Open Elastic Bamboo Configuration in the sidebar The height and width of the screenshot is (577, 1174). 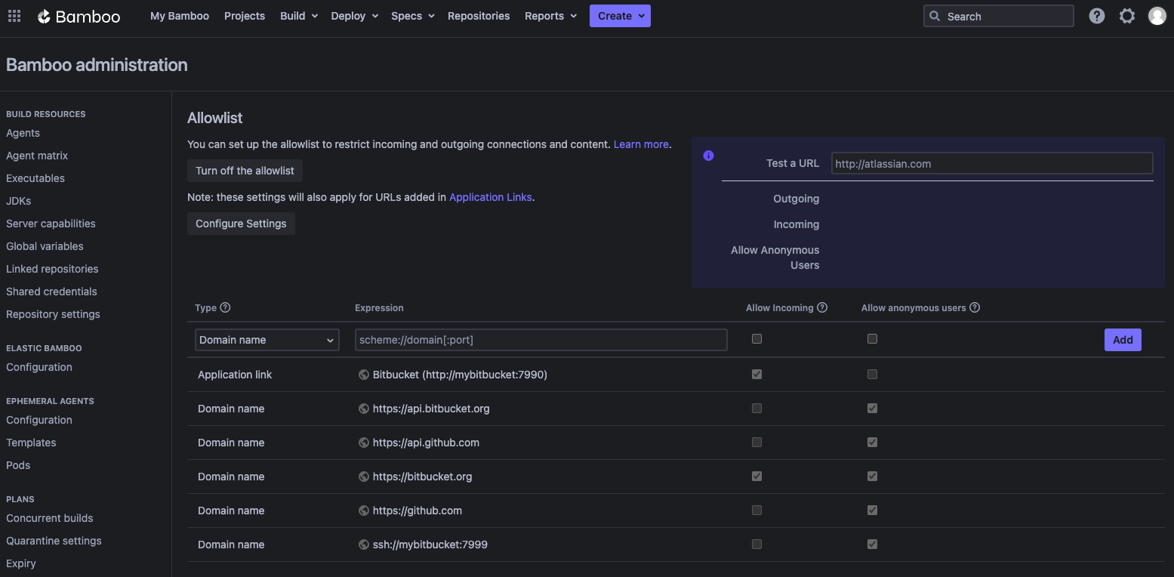[39, 367]
